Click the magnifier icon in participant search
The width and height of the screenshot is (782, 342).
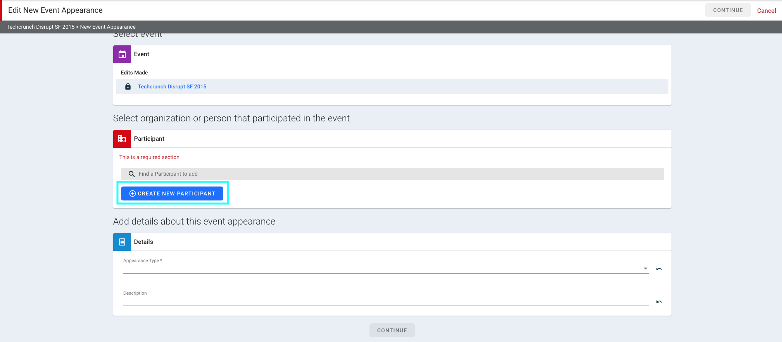click(132, 174)
